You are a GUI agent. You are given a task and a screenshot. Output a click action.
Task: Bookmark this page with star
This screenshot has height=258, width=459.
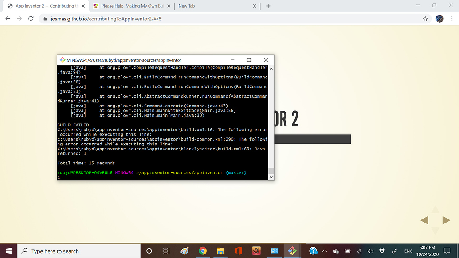(x=425, y=19)
